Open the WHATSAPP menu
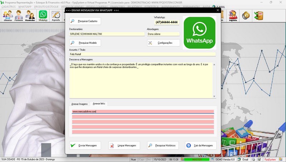 tap(25, 7)
